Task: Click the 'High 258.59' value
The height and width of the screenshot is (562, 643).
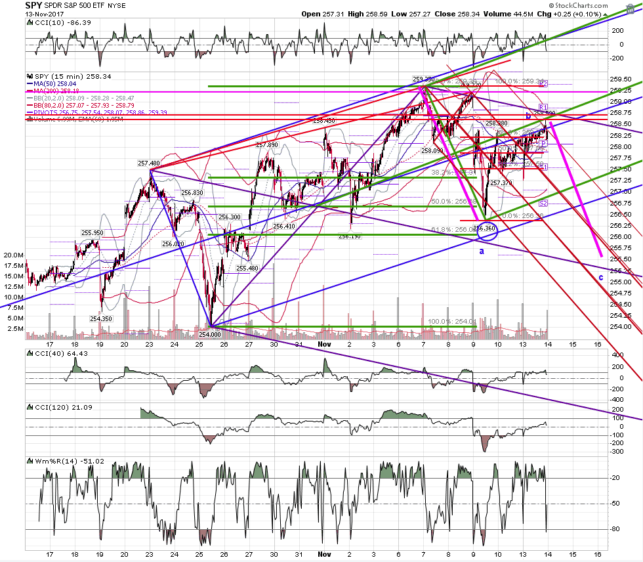Action: [367, 14]
